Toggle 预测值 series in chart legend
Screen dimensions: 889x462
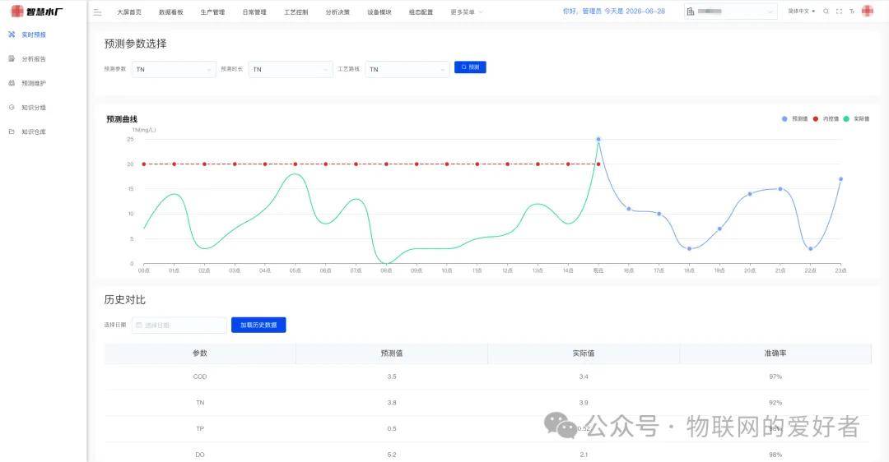[795, 119]
